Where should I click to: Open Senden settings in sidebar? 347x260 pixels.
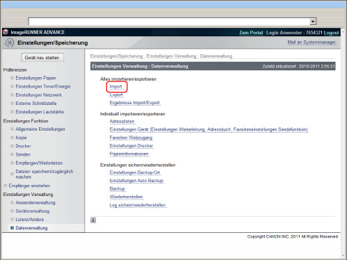tap(23, 154)
